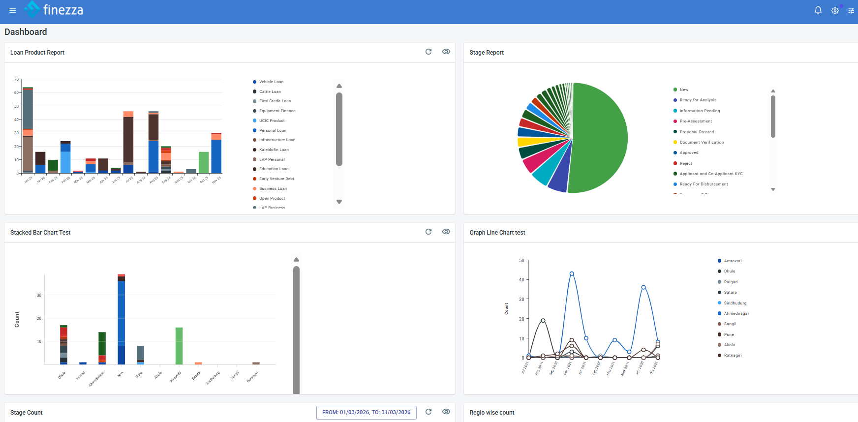The height and width of the screenshot is (422, 858).
Task: Toggle Ahmednagar in the line chart legend
Action: pos(734,313)
